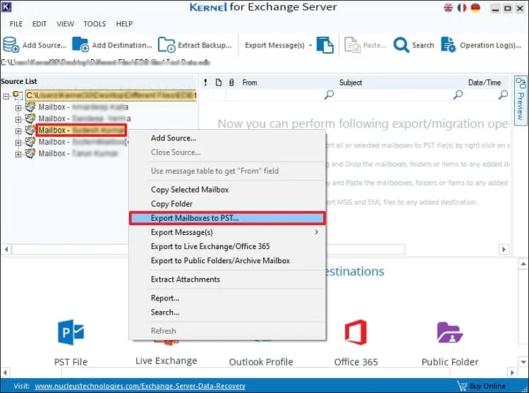
Task: Click the Extract Backup toolbar icon
Action: 166,44
